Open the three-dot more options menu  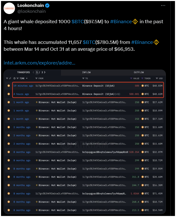163,6
